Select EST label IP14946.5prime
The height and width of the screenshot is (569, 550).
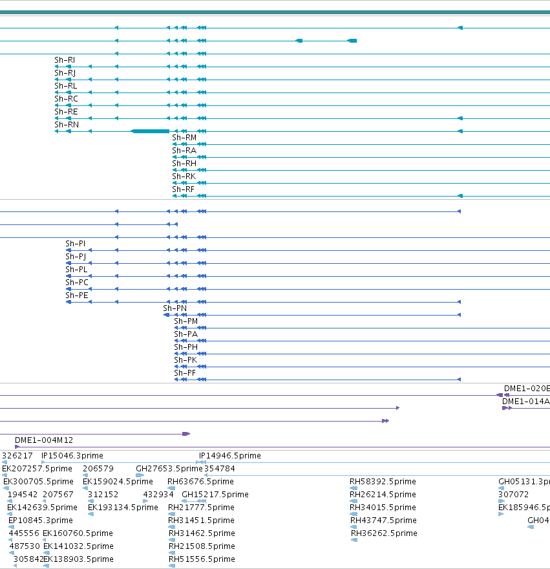229,455
